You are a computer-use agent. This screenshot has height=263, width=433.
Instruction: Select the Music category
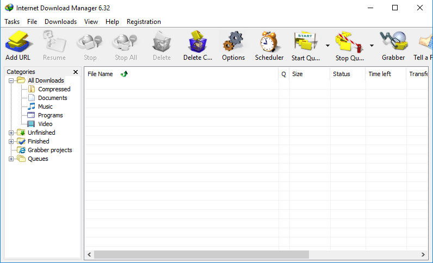point(45,107)
